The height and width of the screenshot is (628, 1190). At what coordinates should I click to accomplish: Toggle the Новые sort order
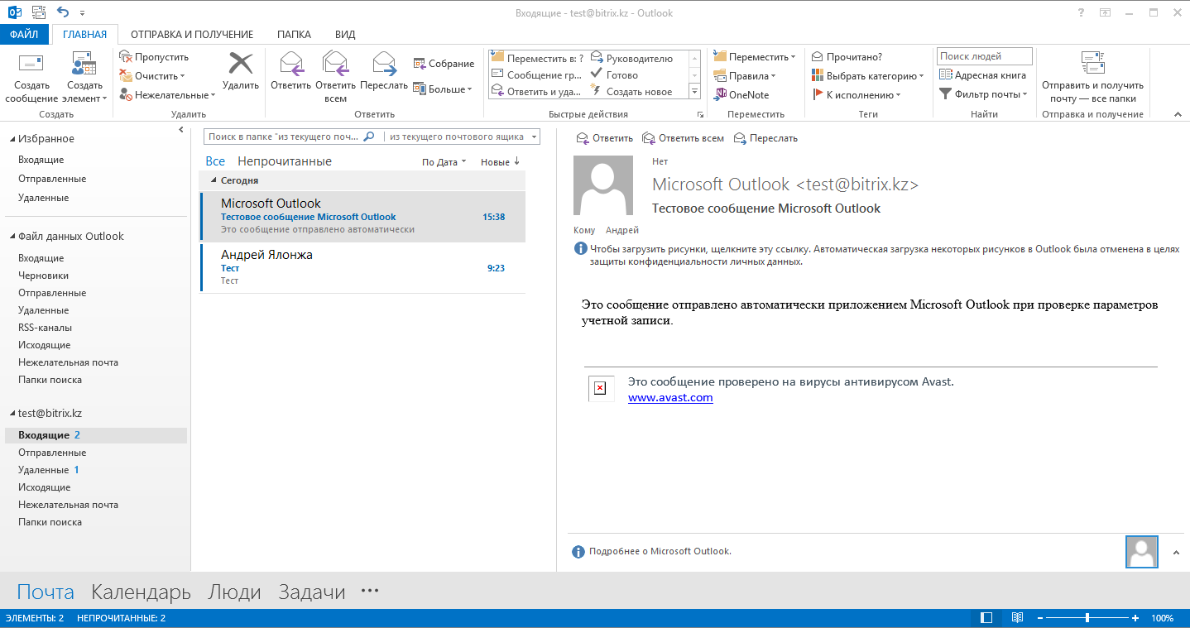coord(500,162)
